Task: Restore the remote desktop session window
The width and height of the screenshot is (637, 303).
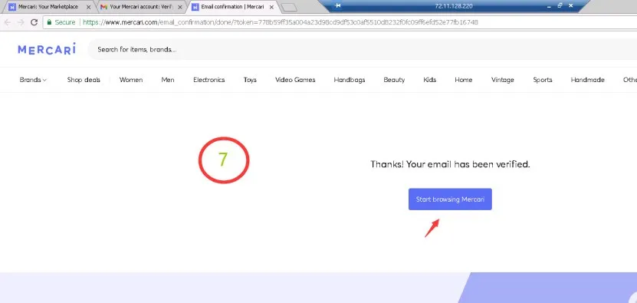Action: point(560,5)
